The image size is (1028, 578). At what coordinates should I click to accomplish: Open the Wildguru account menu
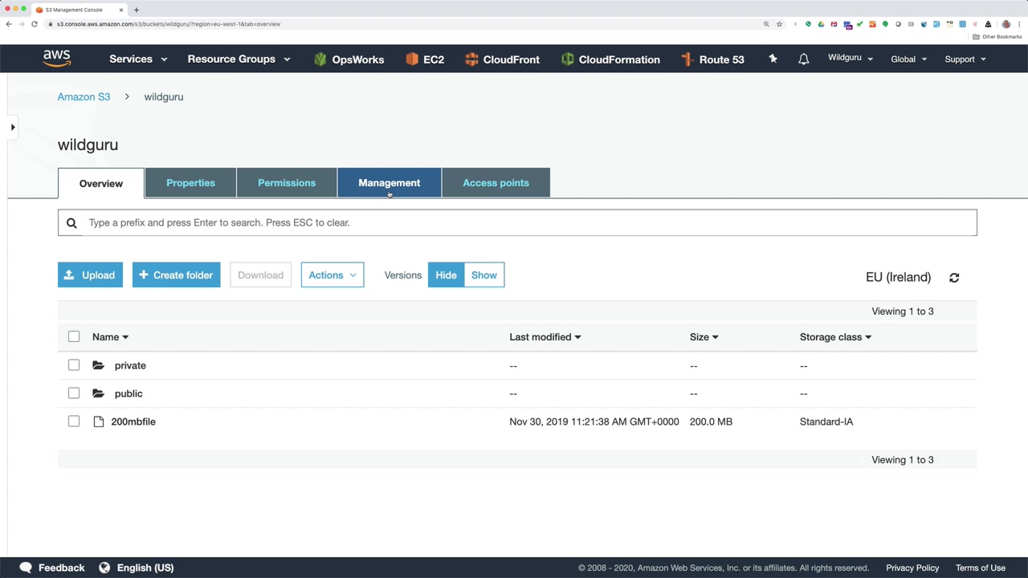tap(851, 58)
